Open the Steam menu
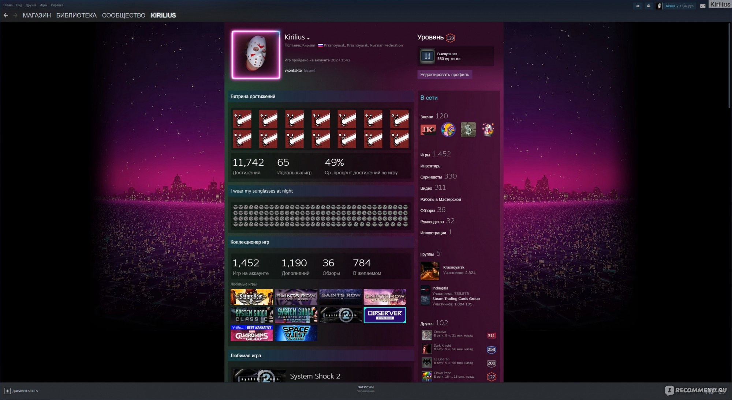 [x=8, y=5]
